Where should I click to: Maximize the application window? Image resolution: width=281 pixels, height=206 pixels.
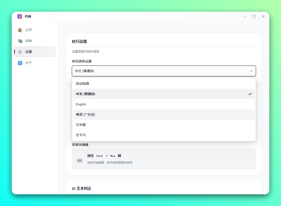pos(254,16)
